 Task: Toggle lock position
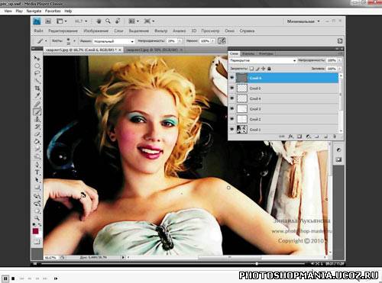click(x=264, y=69)
